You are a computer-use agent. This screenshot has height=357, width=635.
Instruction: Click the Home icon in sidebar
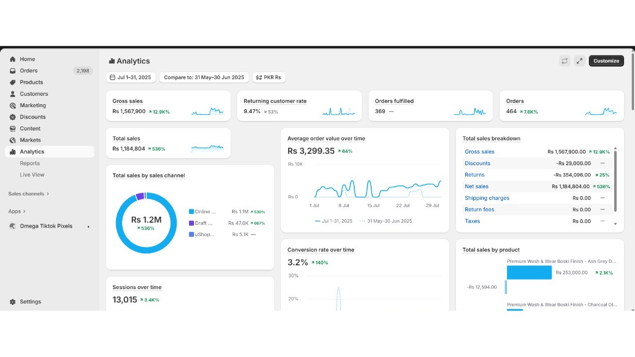click(x=13, y=59)
